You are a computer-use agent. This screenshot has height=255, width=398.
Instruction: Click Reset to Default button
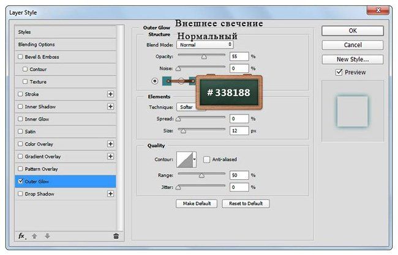click(x=246, y=204)
